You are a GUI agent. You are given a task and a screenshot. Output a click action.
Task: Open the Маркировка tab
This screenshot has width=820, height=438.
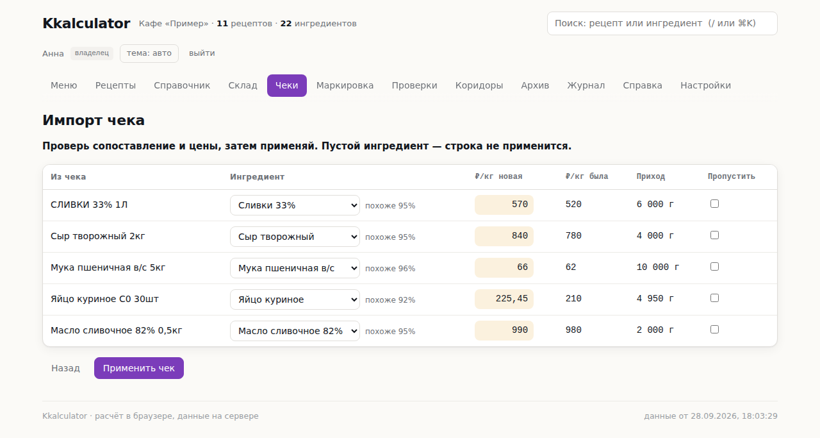(345, 85)
